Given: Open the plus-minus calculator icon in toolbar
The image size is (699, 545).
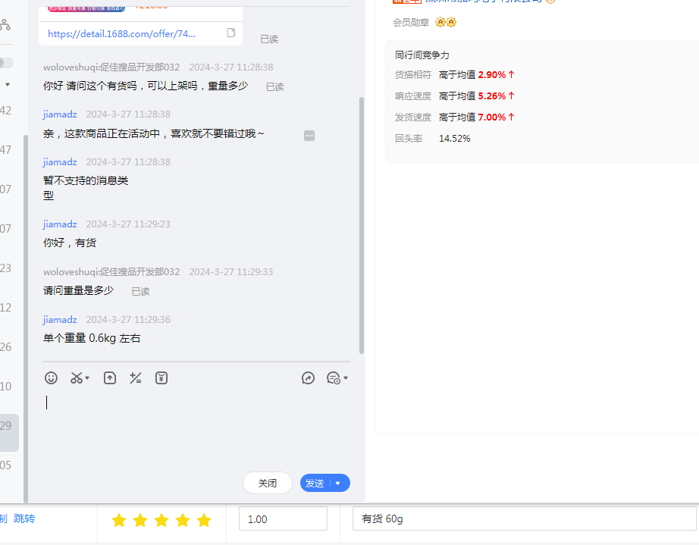Looking at the screenshot, I should pos(136,377).
